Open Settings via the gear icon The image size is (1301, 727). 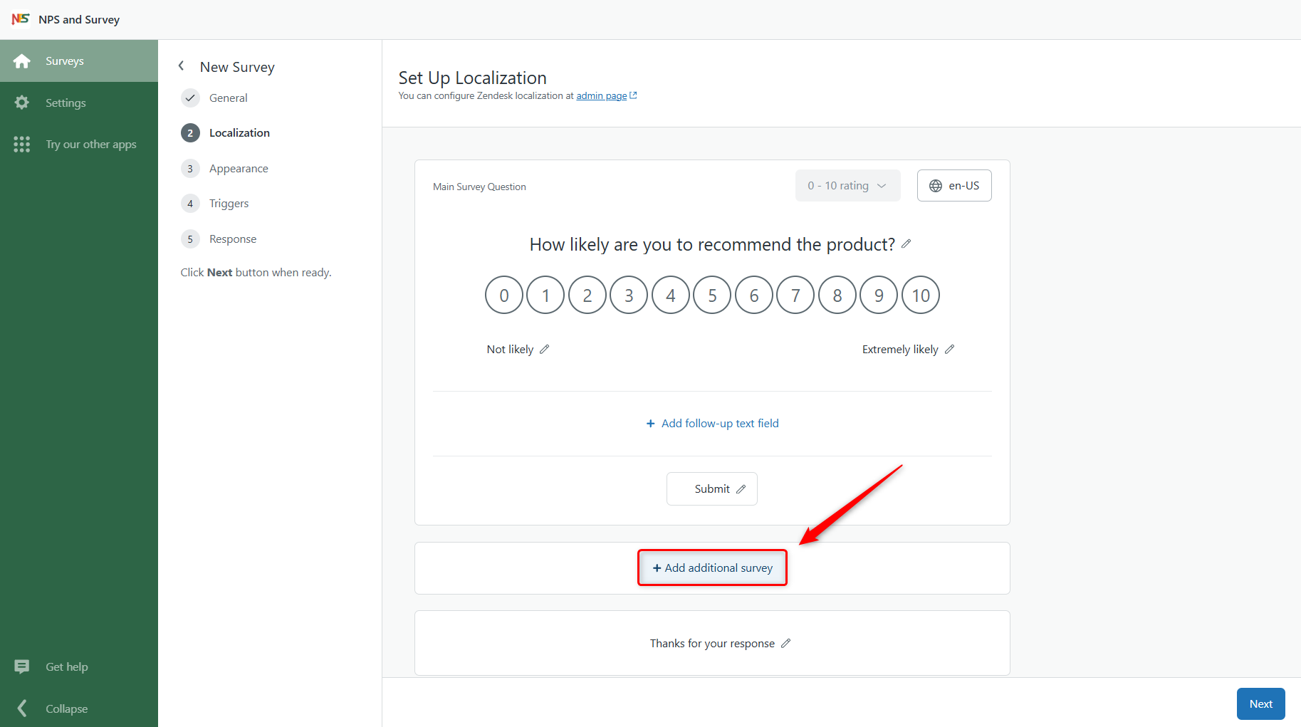pyautogui.click(x=22, y=103)
